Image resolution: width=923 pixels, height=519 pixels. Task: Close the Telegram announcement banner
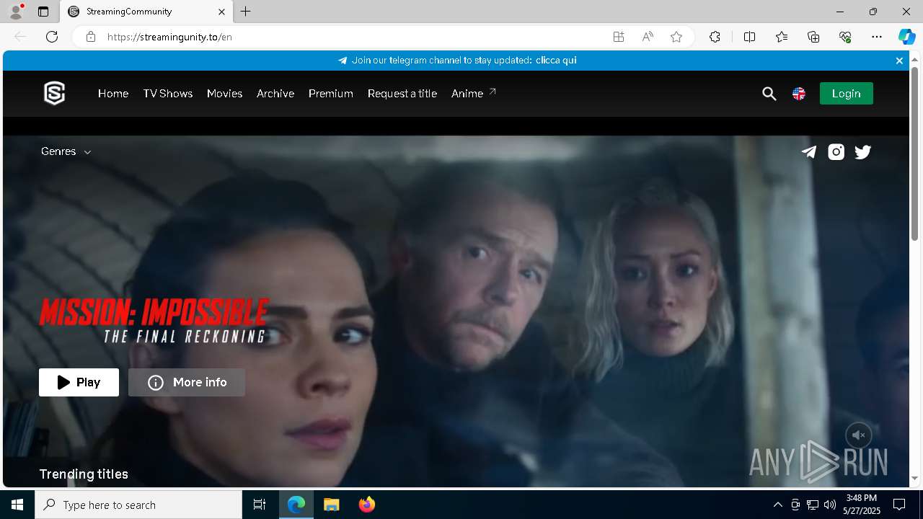(899, 61)
